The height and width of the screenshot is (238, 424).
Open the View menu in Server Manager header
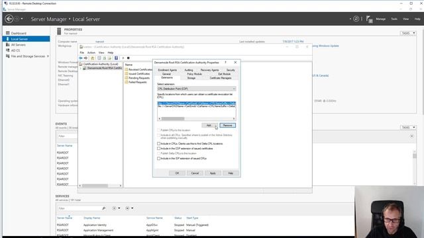405,19
